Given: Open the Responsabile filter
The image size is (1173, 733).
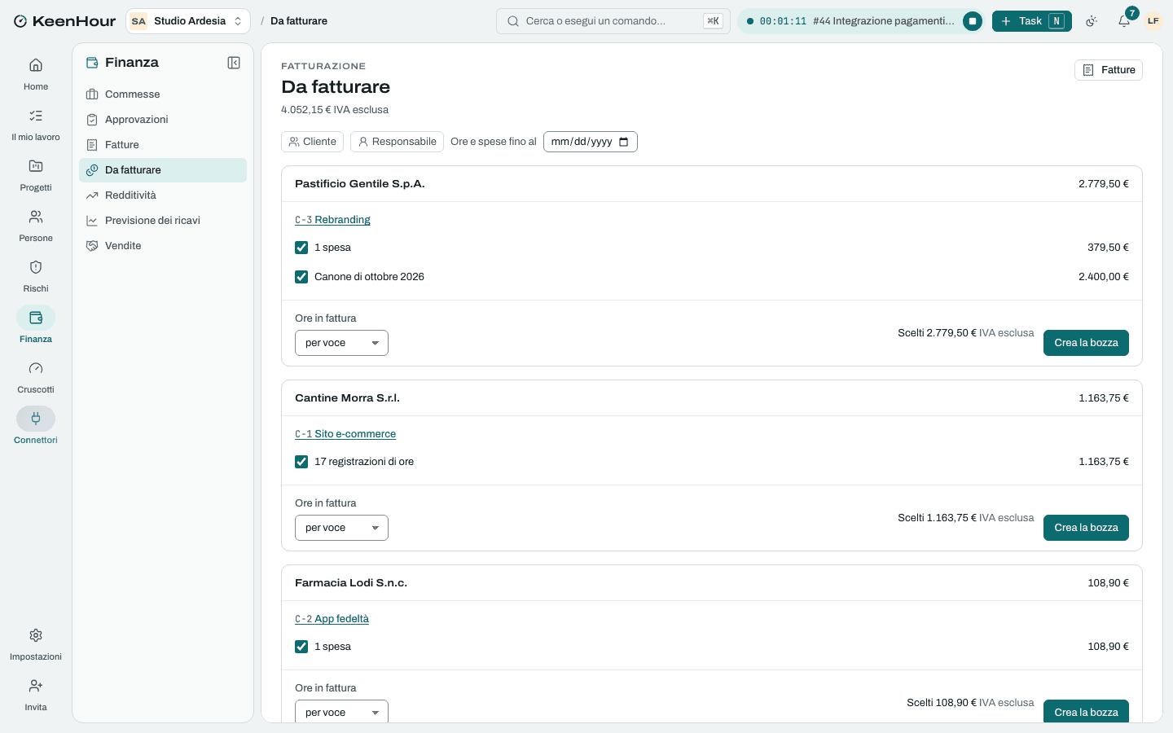Looking at the screenshot, I should click(397, 142).
